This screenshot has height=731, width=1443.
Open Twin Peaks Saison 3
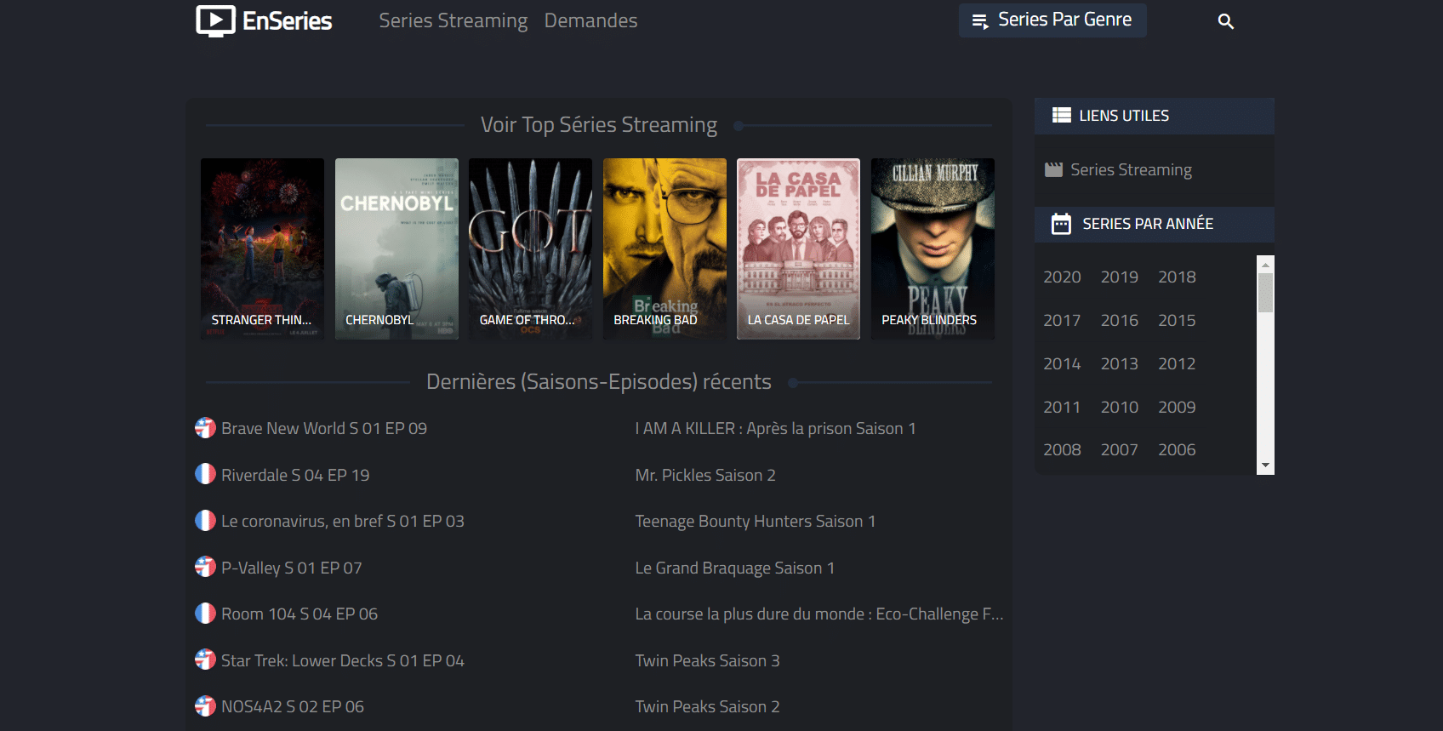707,660
